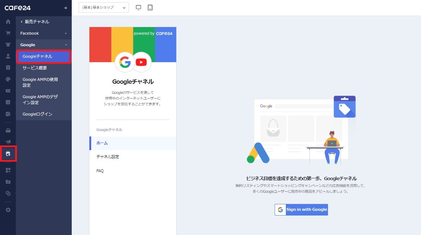Screen dimensions: 421x235
Task: Open the overlapping squares copy icon
Action: point(8,193)
